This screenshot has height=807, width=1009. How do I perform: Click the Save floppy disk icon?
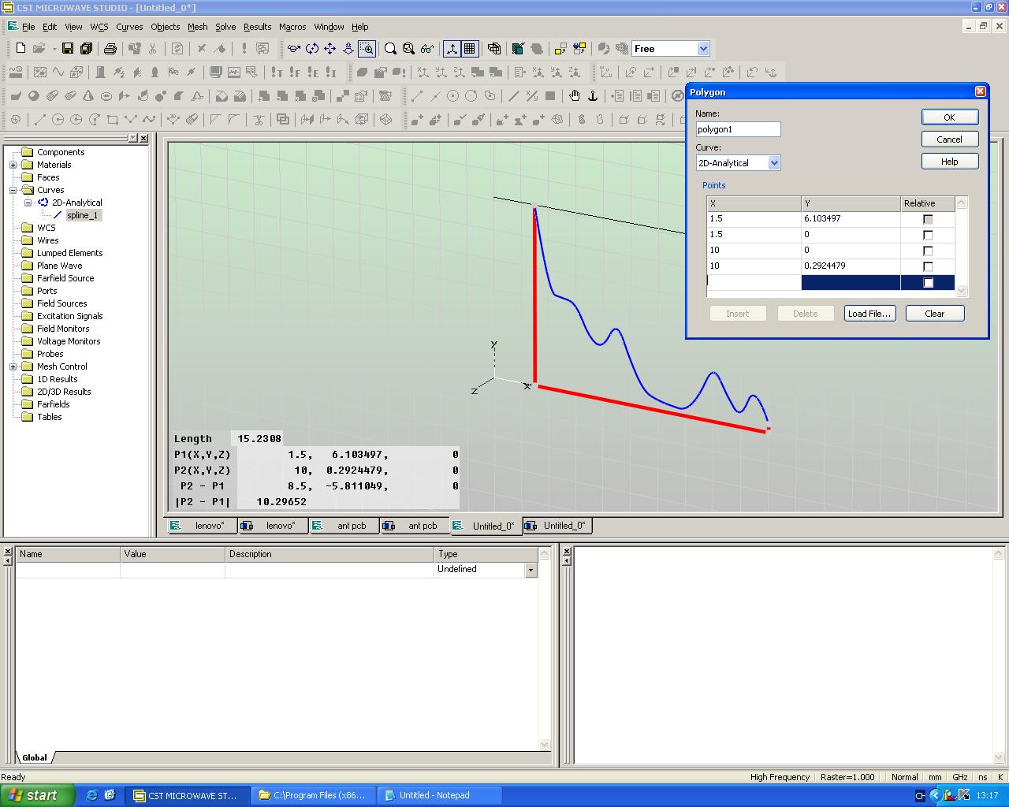(68, 49)
